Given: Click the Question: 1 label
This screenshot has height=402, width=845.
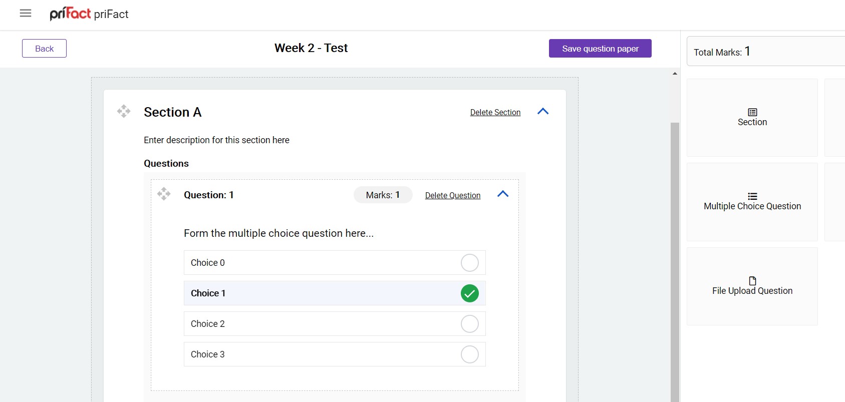Looking at the screenshot, I should coord(209,195).
